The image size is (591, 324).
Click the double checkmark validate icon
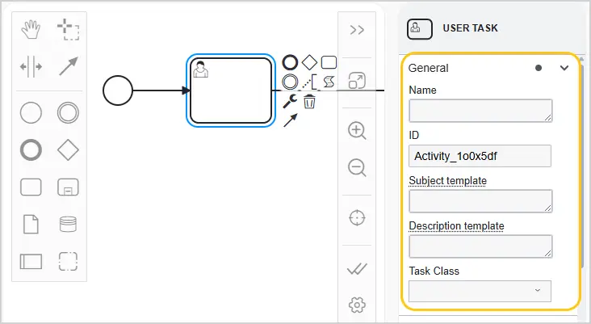pyautogui.click(x=357, y=268)
